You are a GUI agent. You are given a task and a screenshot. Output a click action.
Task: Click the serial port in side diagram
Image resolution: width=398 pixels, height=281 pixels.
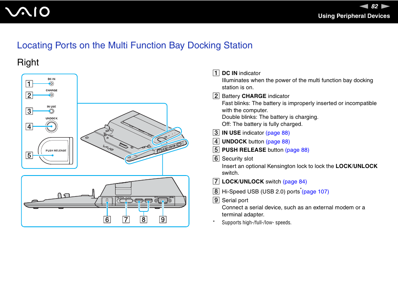pyautogui.click(x=163, y=201)
